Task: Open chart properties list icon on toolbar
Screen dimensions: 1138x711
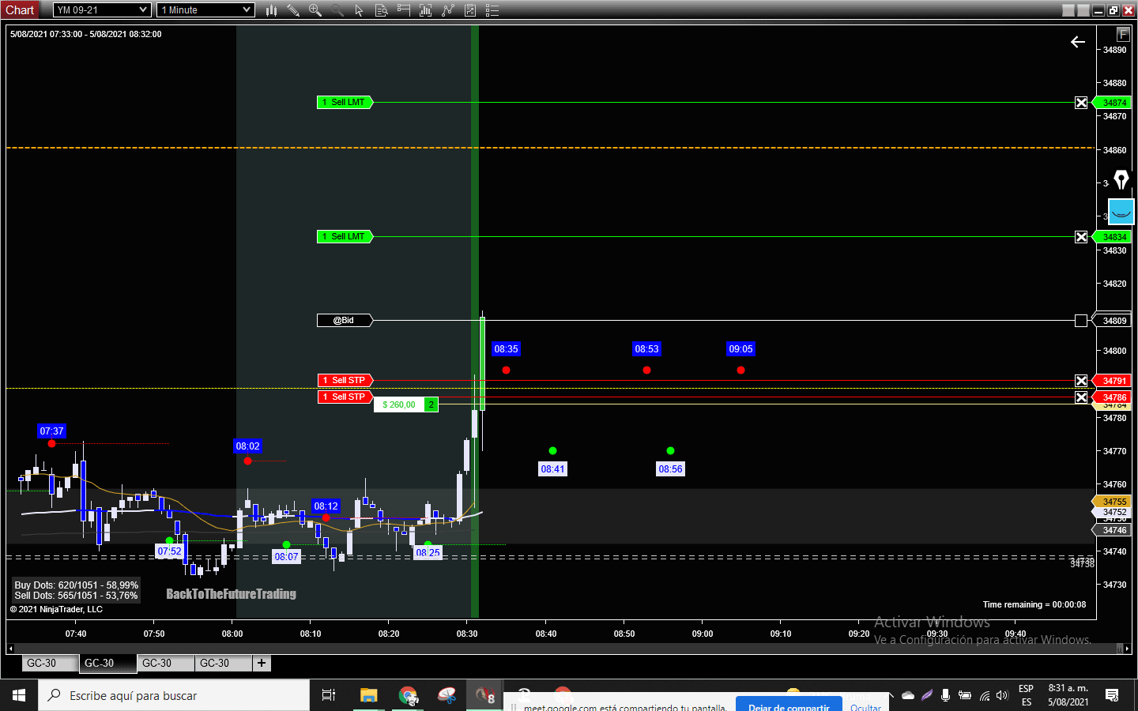Action: click(x=492, y=10)
